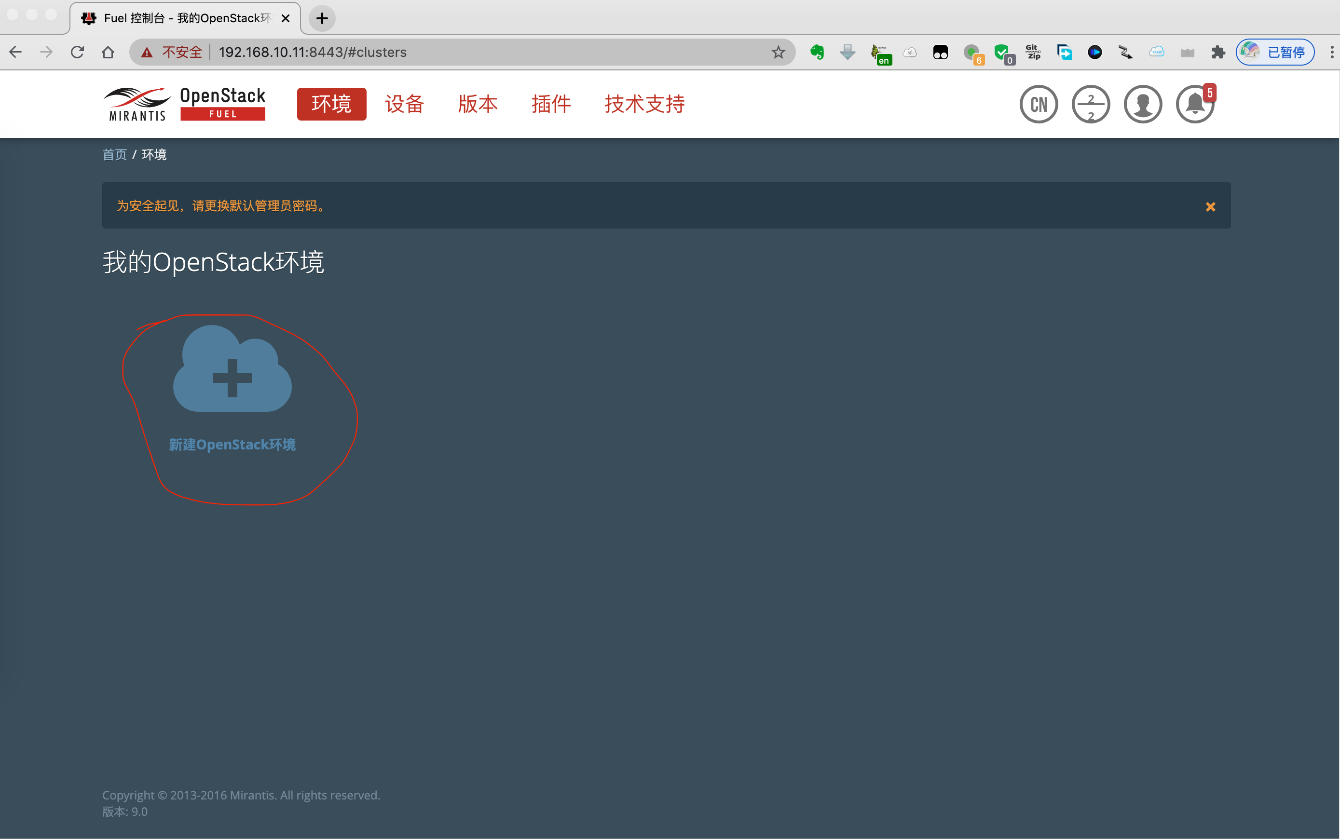
Task: Click the 已暂停 profile button
Action: (x=1275, y=52)
